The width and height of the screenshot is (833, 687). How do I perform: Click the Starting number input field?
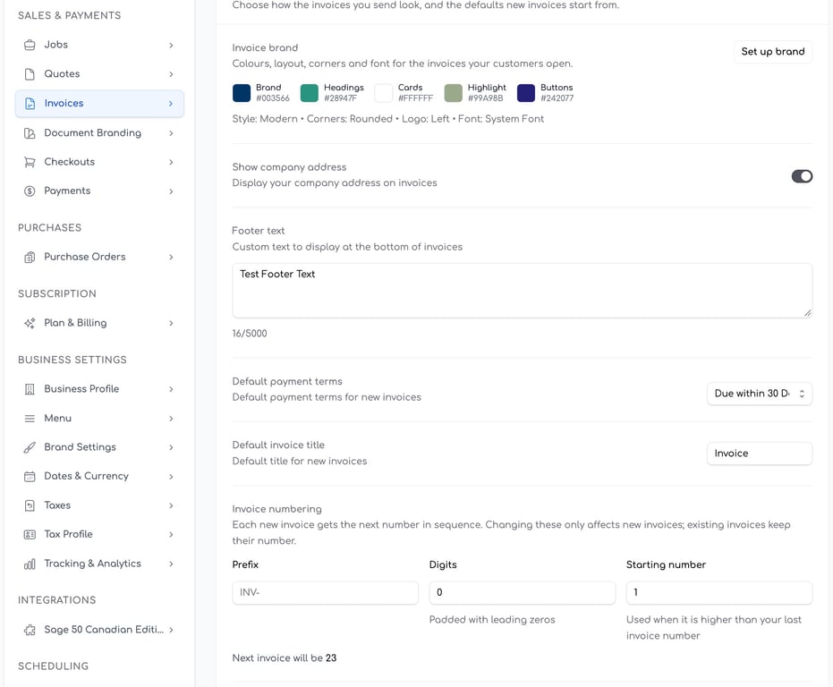click(x=719, y=592)
